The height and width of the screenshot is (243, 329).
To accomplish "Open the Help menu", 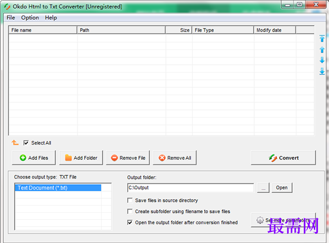I will 51,18.
